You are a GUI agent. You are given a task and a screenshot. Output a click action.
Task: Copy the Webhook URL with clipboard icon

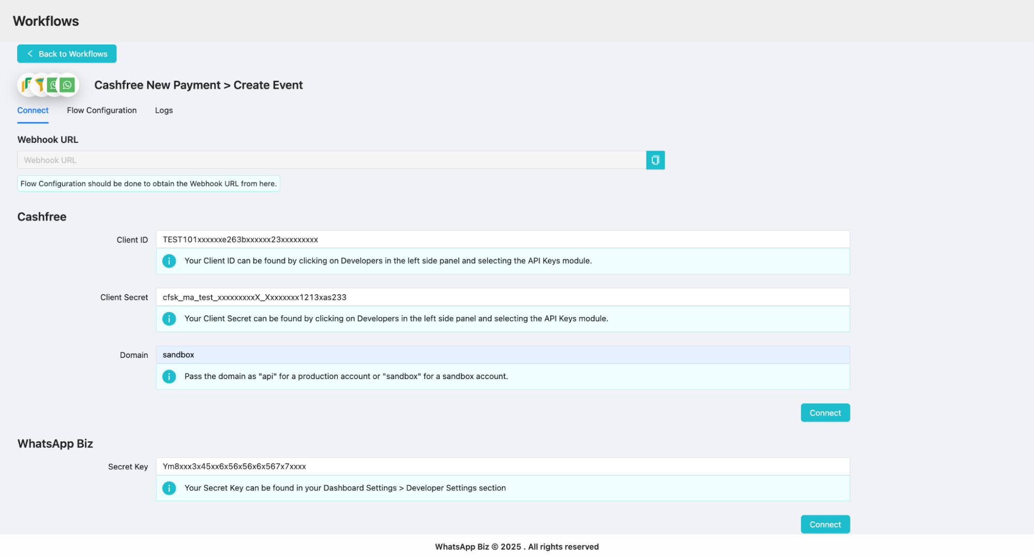coord(655,160)
